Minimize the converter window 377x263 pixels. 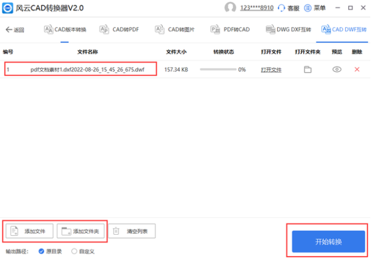pyautogui.click(x=338, y=8)
